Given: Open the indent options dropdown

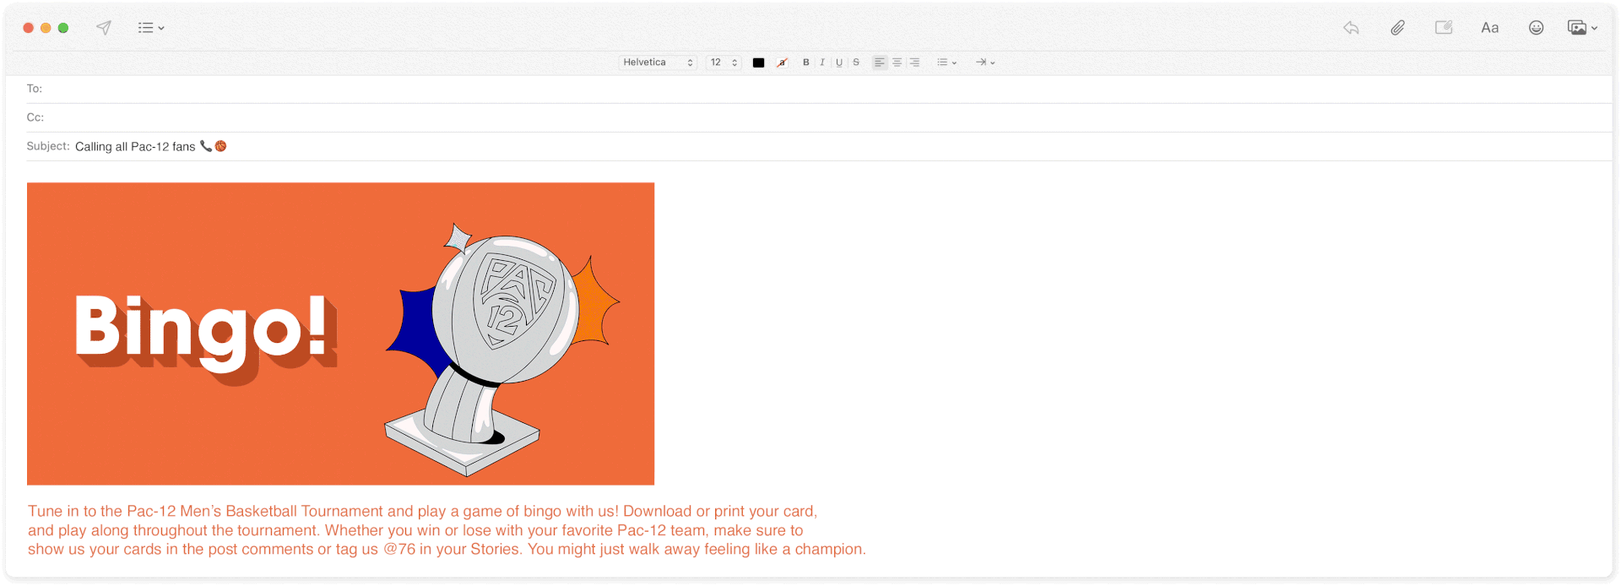Looking at the screenshot, I should (x=985, y=62).
